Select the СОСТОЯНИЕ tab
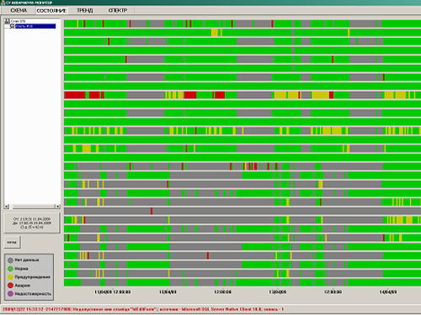421x315 pixels. click(51, 11)
